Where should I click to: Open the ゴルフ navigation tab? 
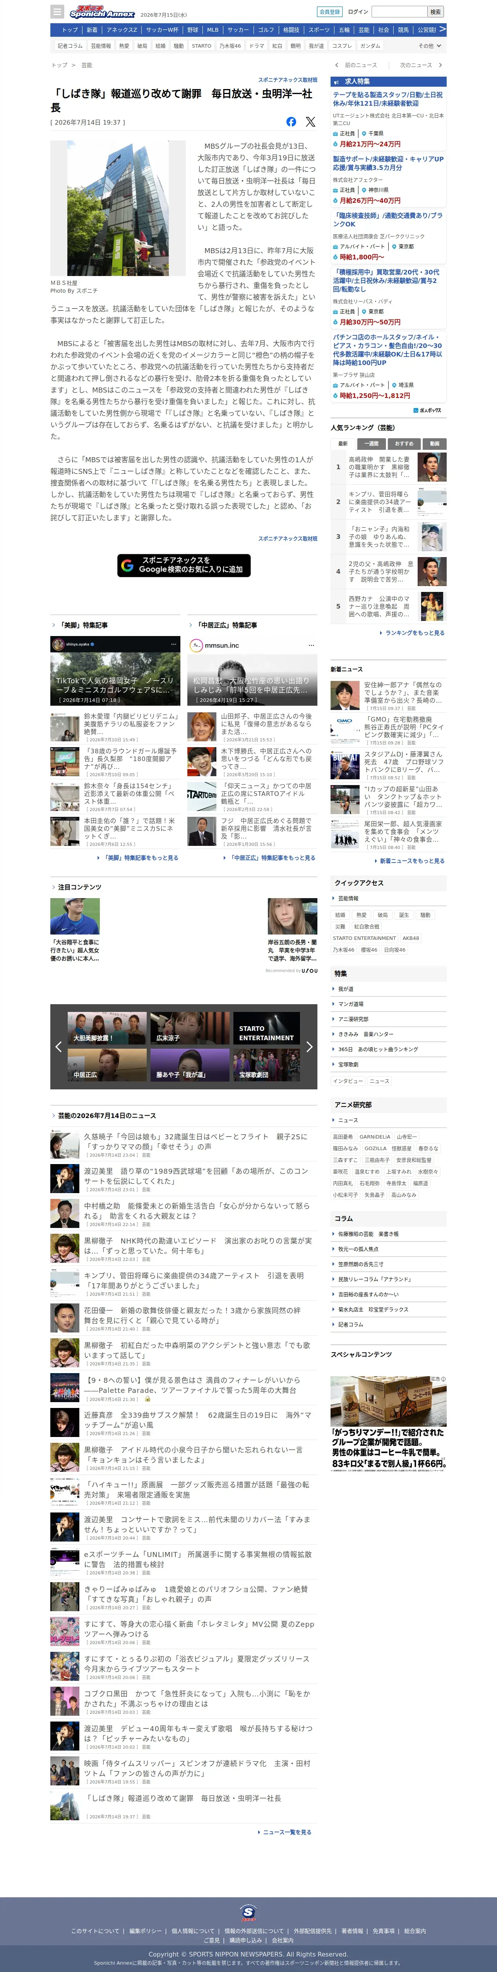pyautogui.click(x=266, y=30)
